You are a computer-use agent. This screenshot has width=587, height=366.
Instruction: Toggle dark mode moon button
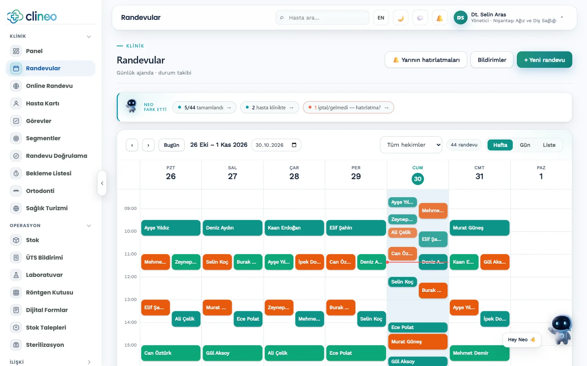(x=401, y=18)
